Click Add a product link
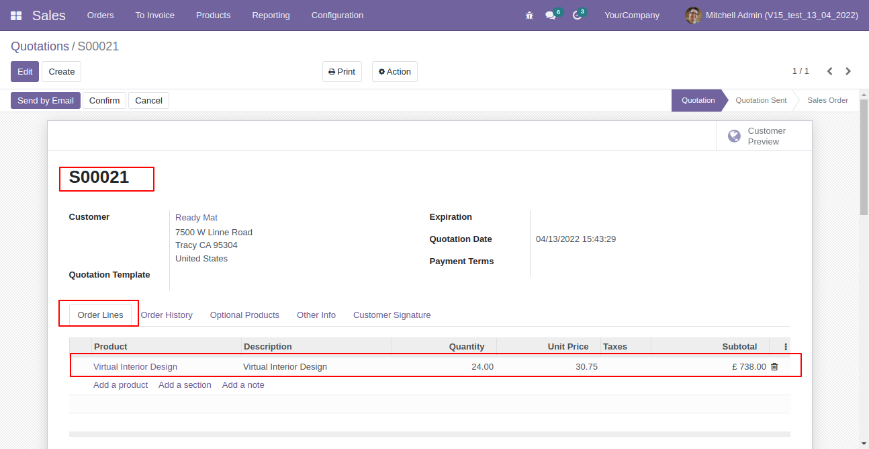The image size is (869, 449). pos(120,385)
